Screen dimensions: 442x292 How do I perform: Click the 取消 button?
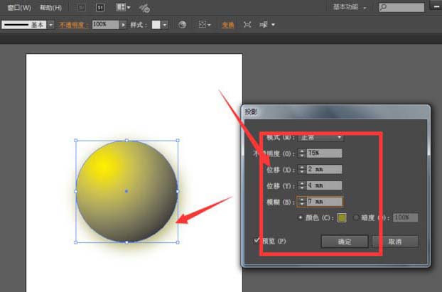click(395, 242)
